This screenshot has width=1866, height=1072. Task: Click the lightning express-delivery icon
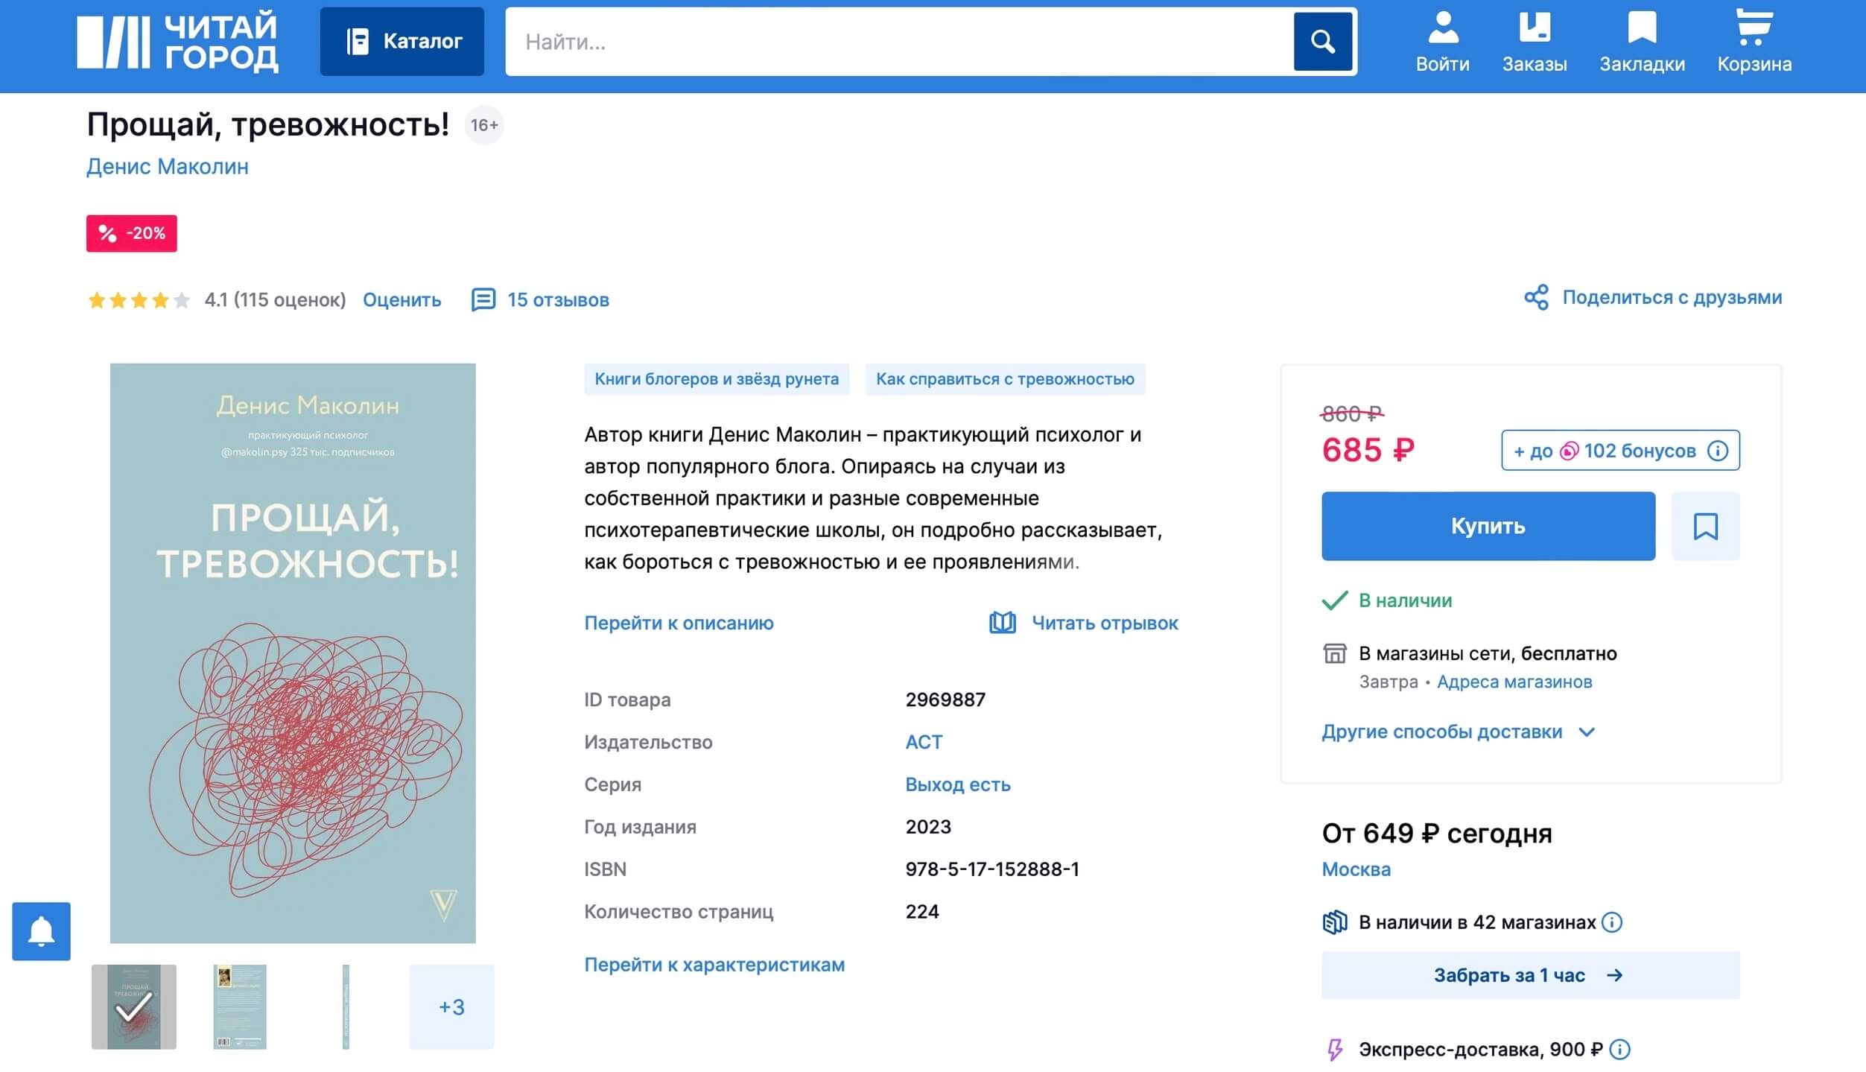1335,1050
